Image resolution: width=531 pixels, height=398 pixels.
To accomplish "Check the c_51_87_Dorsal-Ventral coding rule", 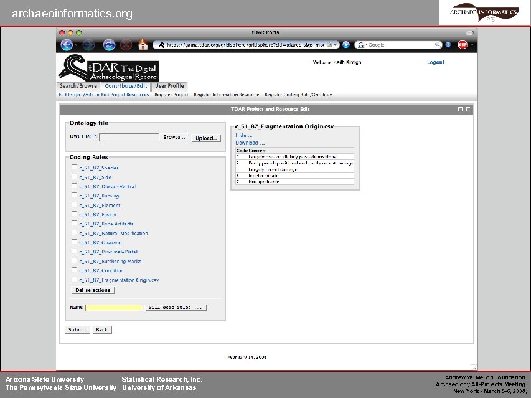I will click(x=74, y=186).
